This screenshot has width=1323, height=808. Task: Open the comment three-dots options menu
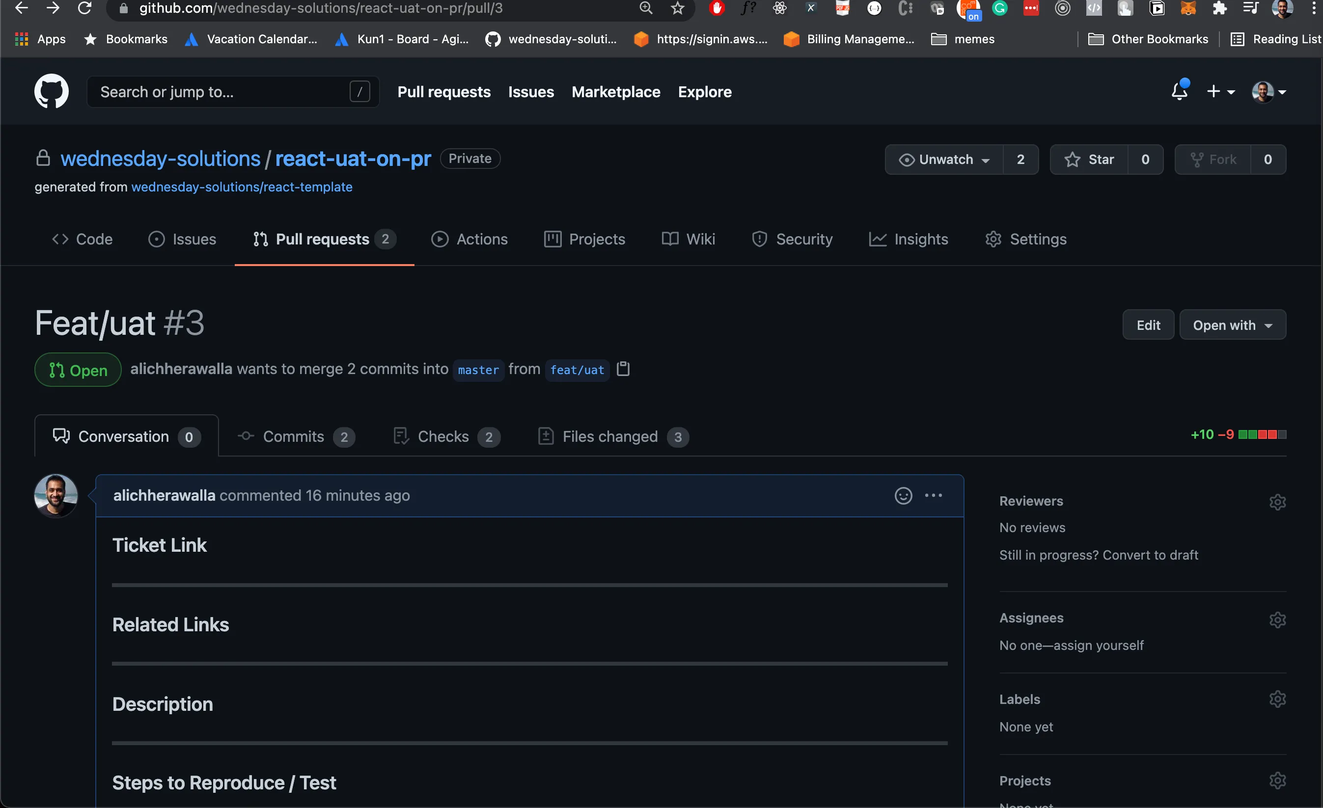click(933, 495)
